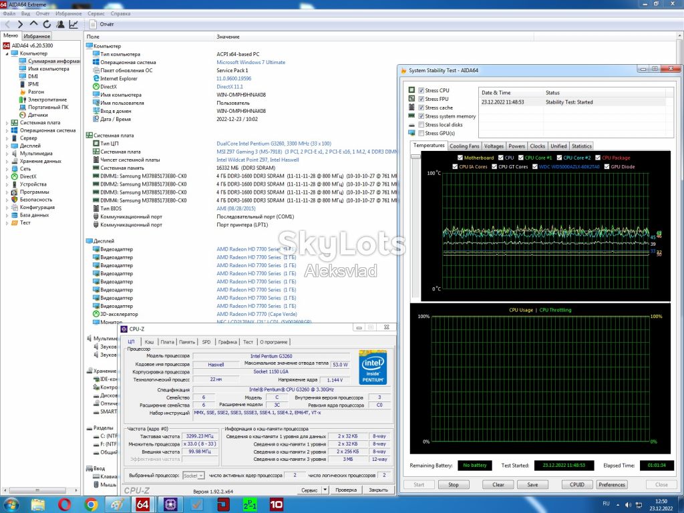This screenshot has width=684, height=513.
Task: Click the Microsoft Windows 7 Ultimate link
Action: (251, 62)
